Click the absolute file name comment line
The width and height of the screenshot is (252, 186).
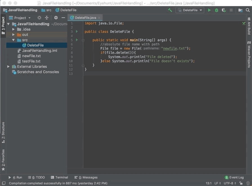point(130,44)
